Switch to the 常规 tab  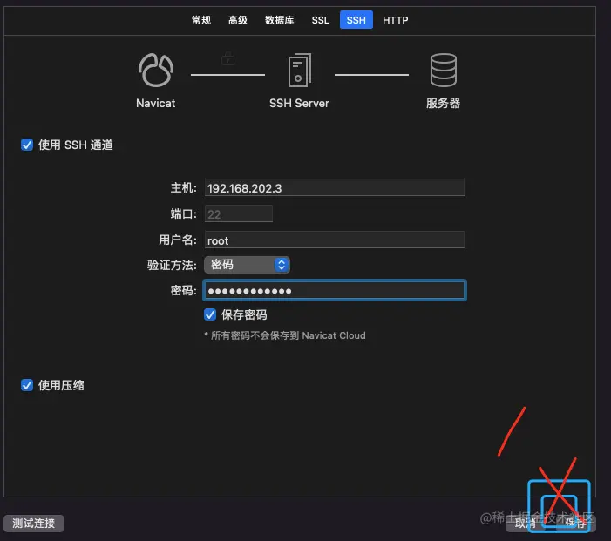click(x=201, y=20)
